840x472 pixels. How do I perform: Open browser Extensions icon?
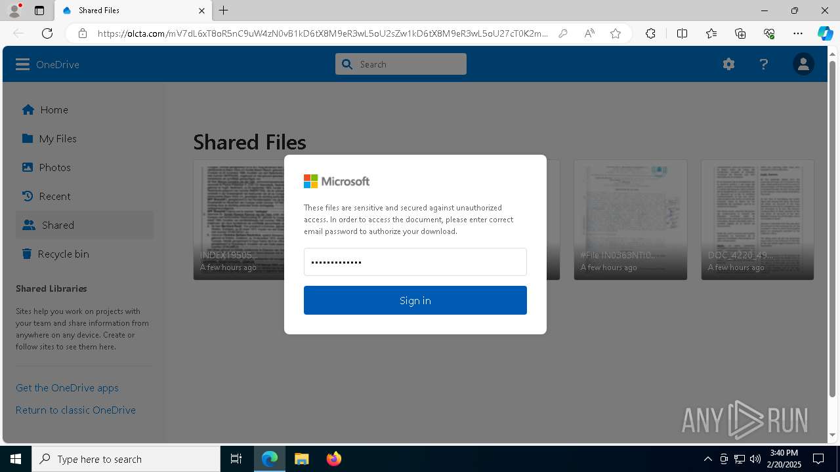tap(650, 33)
